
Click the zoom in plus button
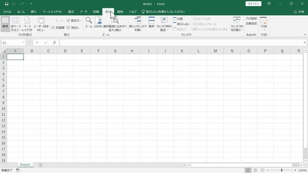coord(295,170)
